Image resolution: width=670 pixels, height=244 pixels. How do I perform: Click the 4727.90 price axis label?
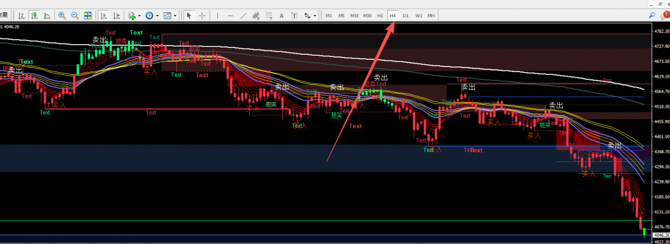[x=662, y=46]
